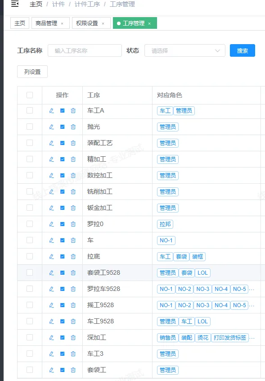This screenshot has width=265, height=381.
Task: Edit the 深加工 process with pencil icon
Action: [51, 337]
